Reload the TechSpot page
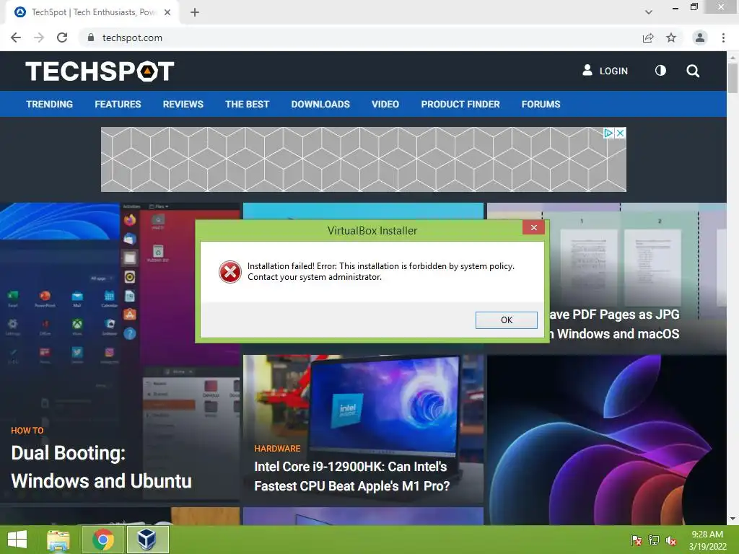The height and width of the screenshot is (554, 739). (62, 38)
